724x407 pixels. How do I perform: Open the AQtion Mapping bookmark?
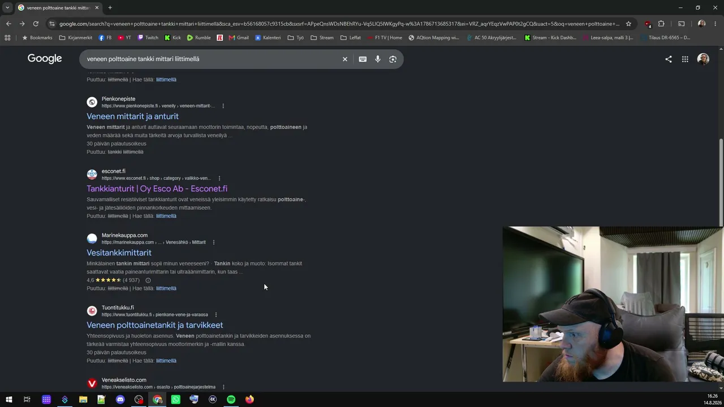click(x=433, y=38)
